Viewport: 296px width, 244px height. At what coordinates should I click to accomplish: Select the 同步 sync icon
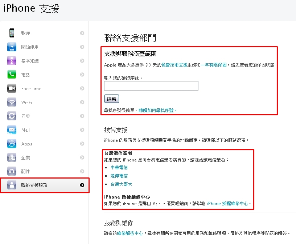click(12, 116)
